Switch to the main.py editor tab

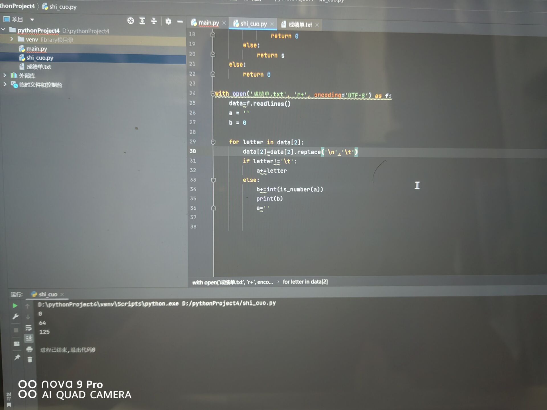[x=208, y=23]
